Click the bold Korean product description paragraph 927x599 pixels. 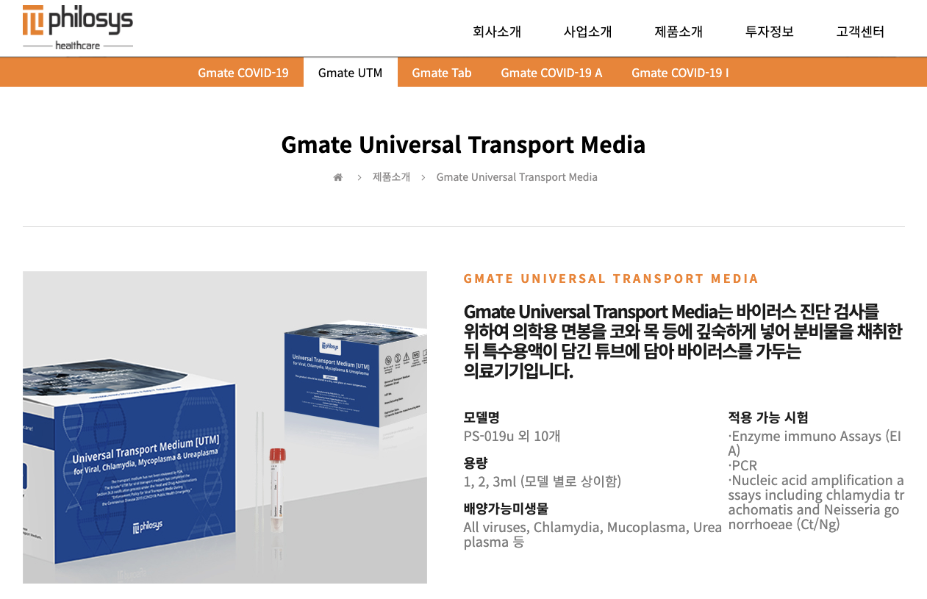(x=683, y=341)
